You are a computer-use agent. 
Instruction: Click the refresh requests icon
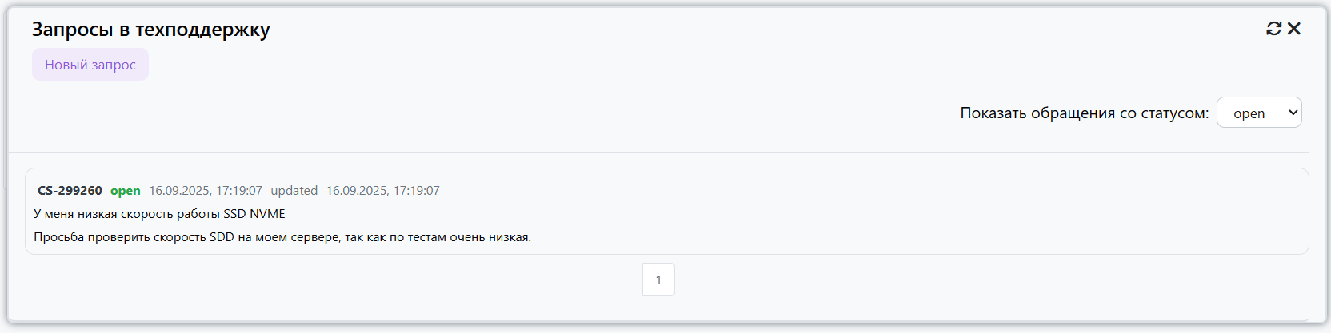(1273, 29)
